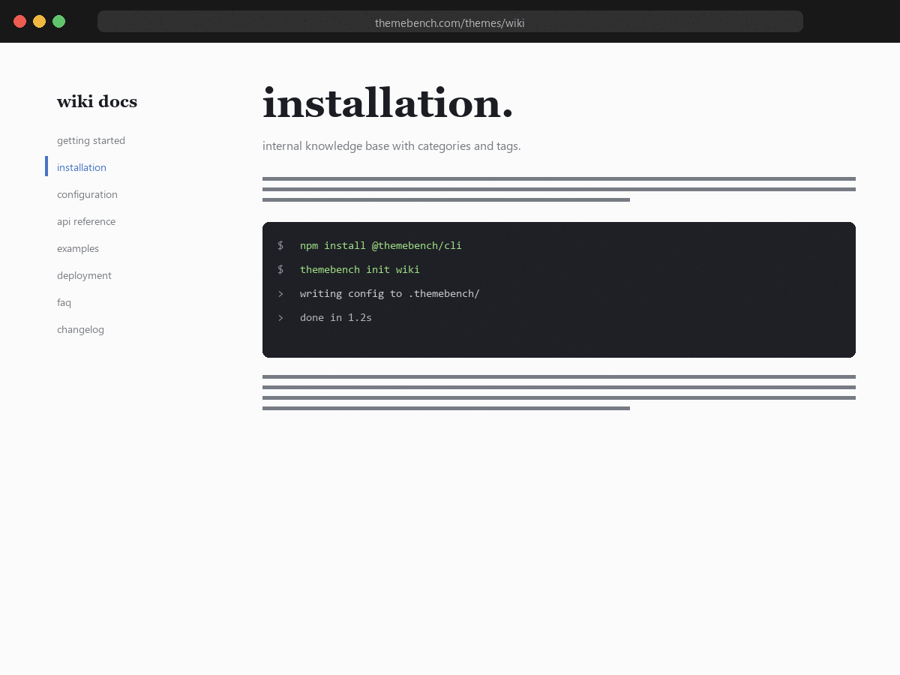Click the chevron beside writing config line
The image size is (900, 675).
(x=280, y=293)
